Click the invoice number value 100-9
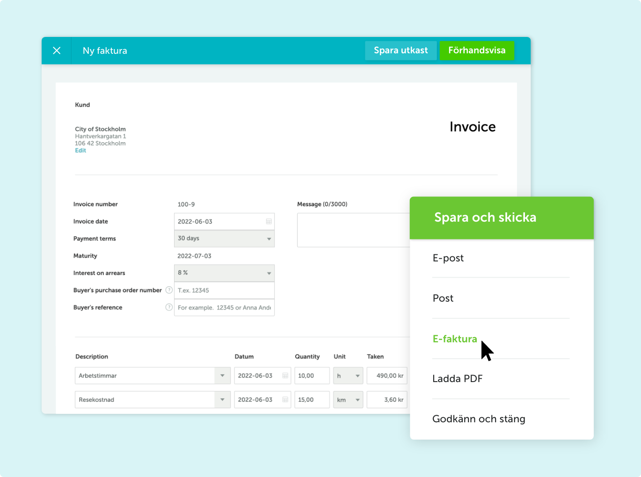 tap(186, 204)
